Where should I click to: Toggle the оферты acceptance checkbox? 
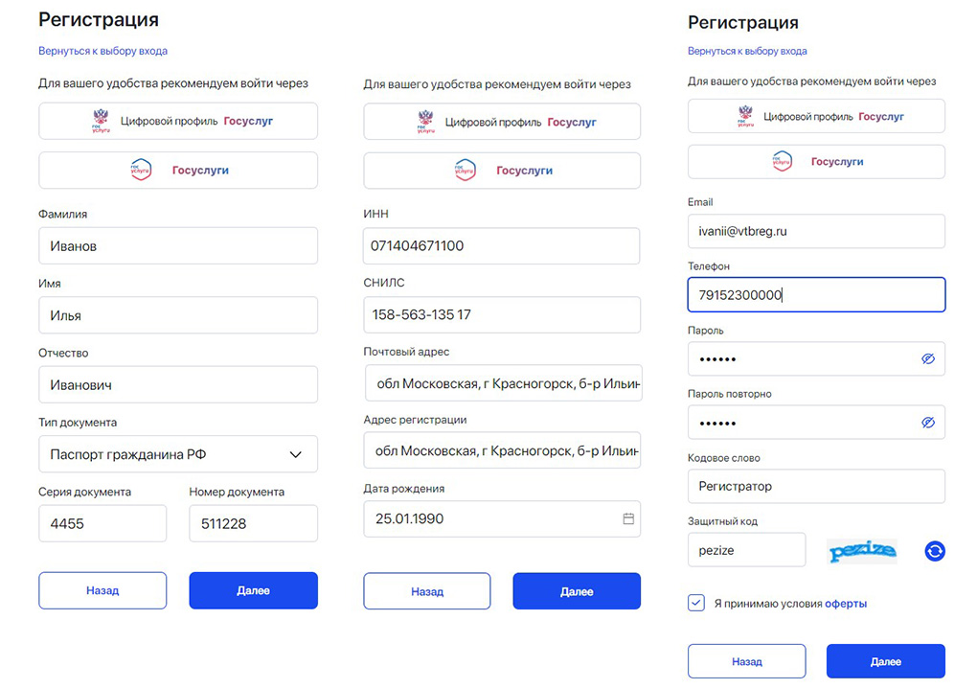coord(696,603)
